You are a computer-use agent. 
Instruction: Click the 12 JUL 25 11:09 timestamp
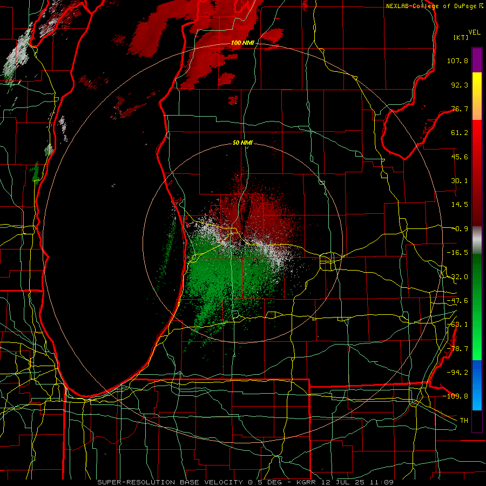pos(357,482)
